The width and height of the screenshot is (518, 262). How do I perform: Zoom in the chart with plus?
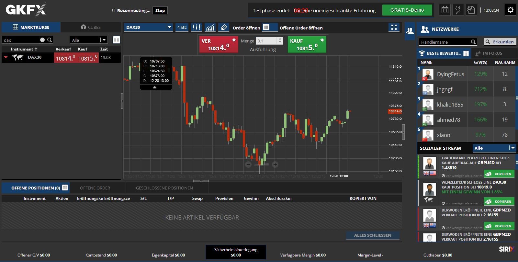(x=275, y=165)
